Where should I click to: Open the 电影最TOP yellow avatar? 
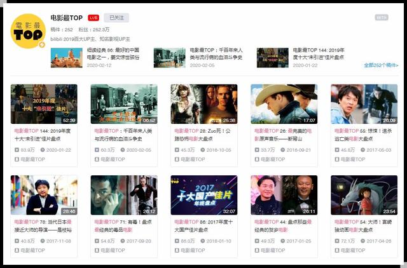point(28,31)
